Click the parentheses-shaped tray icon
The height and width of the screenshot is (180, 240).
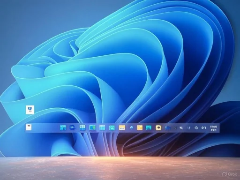189,128
